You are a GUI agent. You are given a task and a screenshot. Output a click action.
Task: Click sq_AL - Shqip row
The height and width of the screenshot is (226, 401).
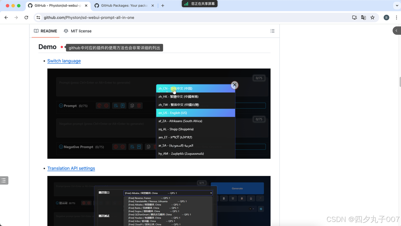tap(195, 129)
